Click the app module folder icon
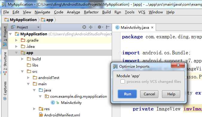Screen dimensions: 202x117 23,53
